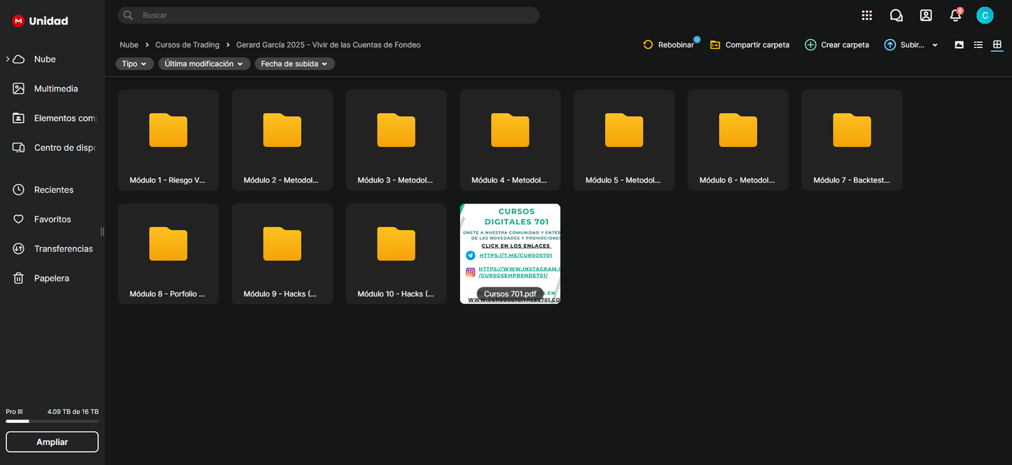This screenshot has width=1012, height=465.
Task: Click the Multimedia image icon
Action: [x=19, y=89]
